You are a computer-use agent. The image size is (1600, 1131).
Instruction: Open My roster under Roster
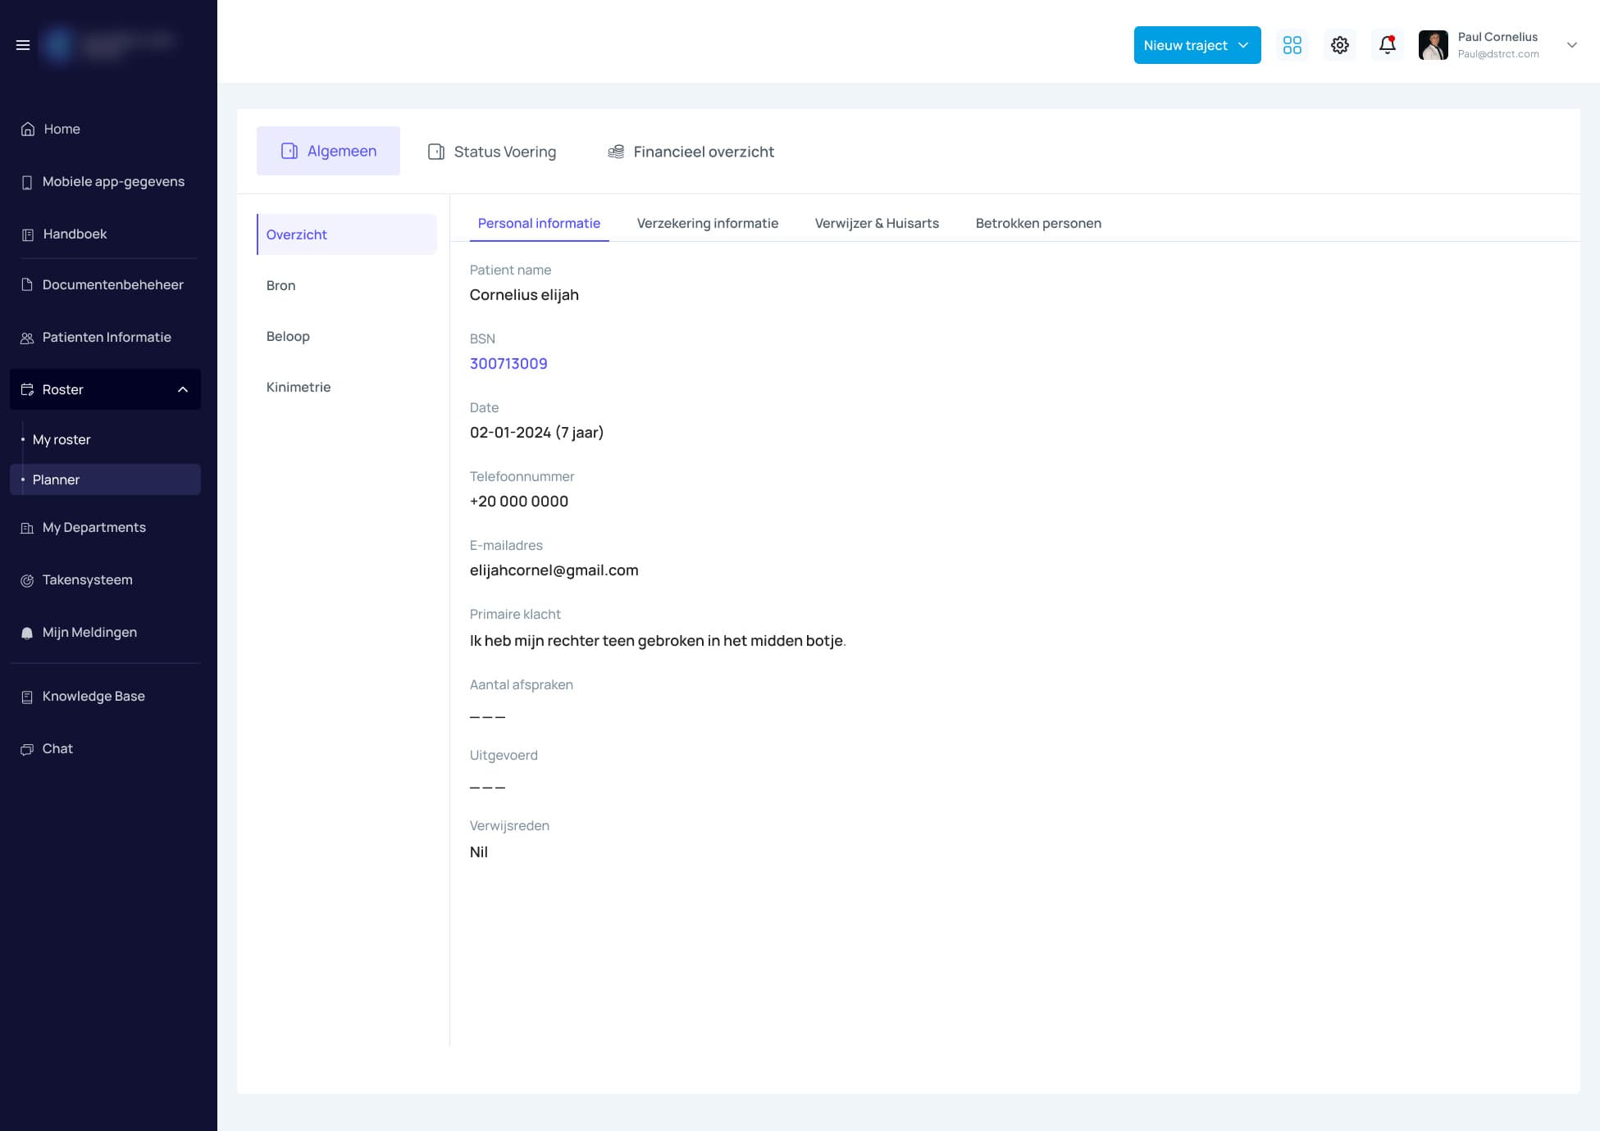pos(62,440)
